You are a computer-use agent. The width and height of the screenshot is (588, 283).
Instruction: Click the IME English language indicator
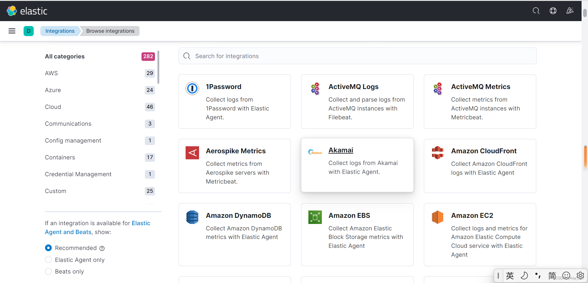(510, 276)
